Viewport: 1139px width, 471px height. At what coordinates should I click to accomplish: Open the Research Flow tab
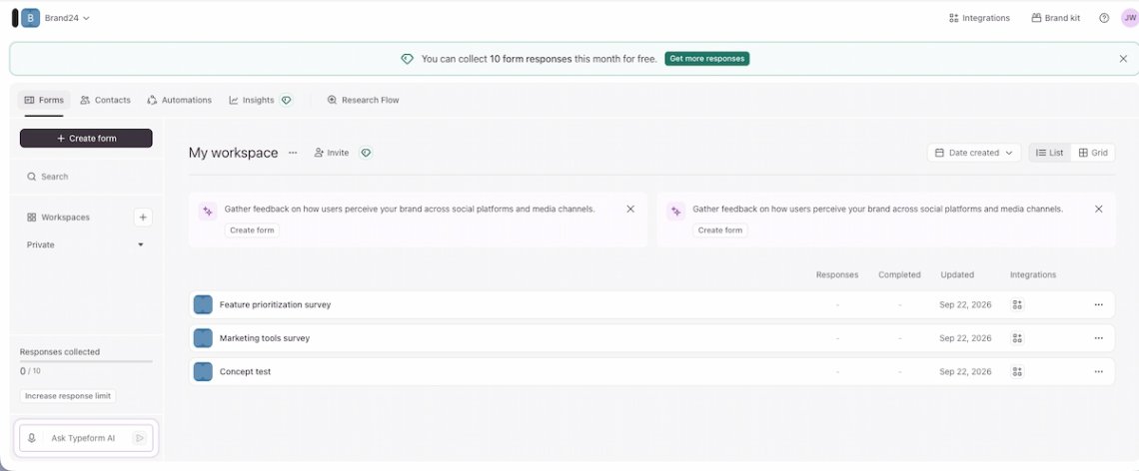(x=364, y=100)
